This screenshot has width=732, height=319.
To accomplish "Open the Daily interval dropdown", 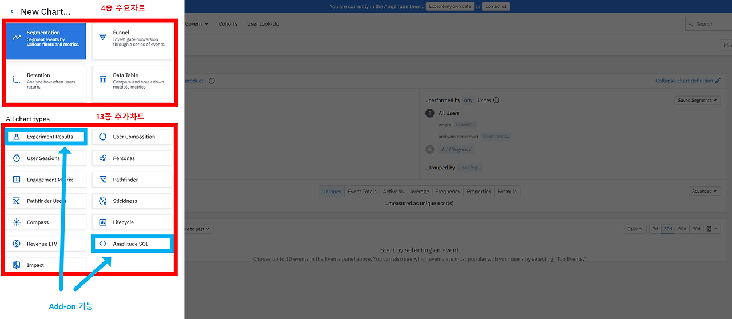I will coord(635,229).
